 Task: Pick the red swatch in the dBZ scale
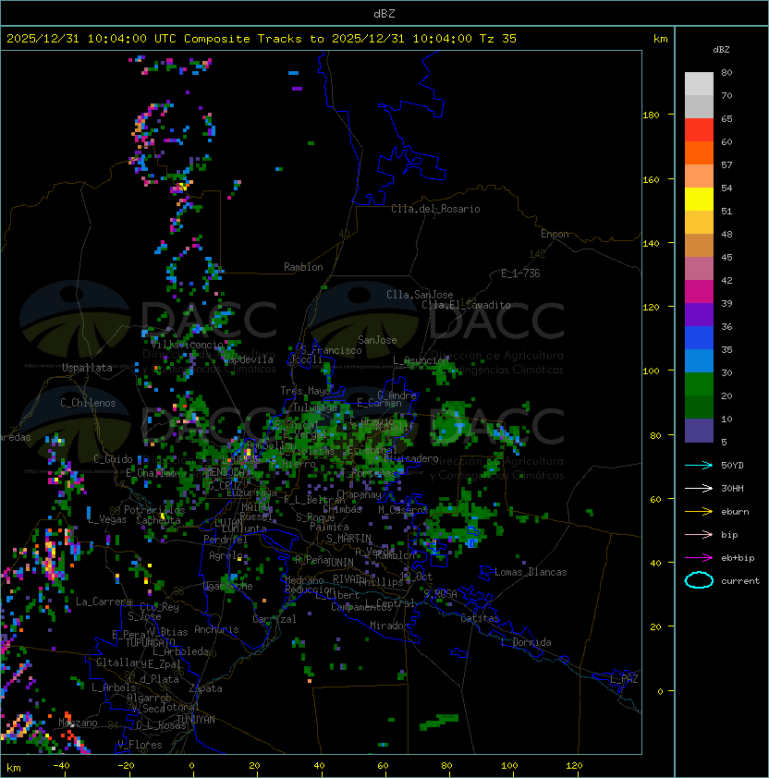[699, 129]
